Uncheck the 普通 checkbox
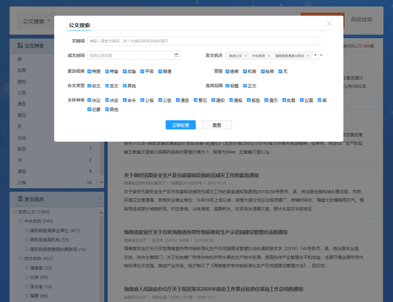 [160, 71]
